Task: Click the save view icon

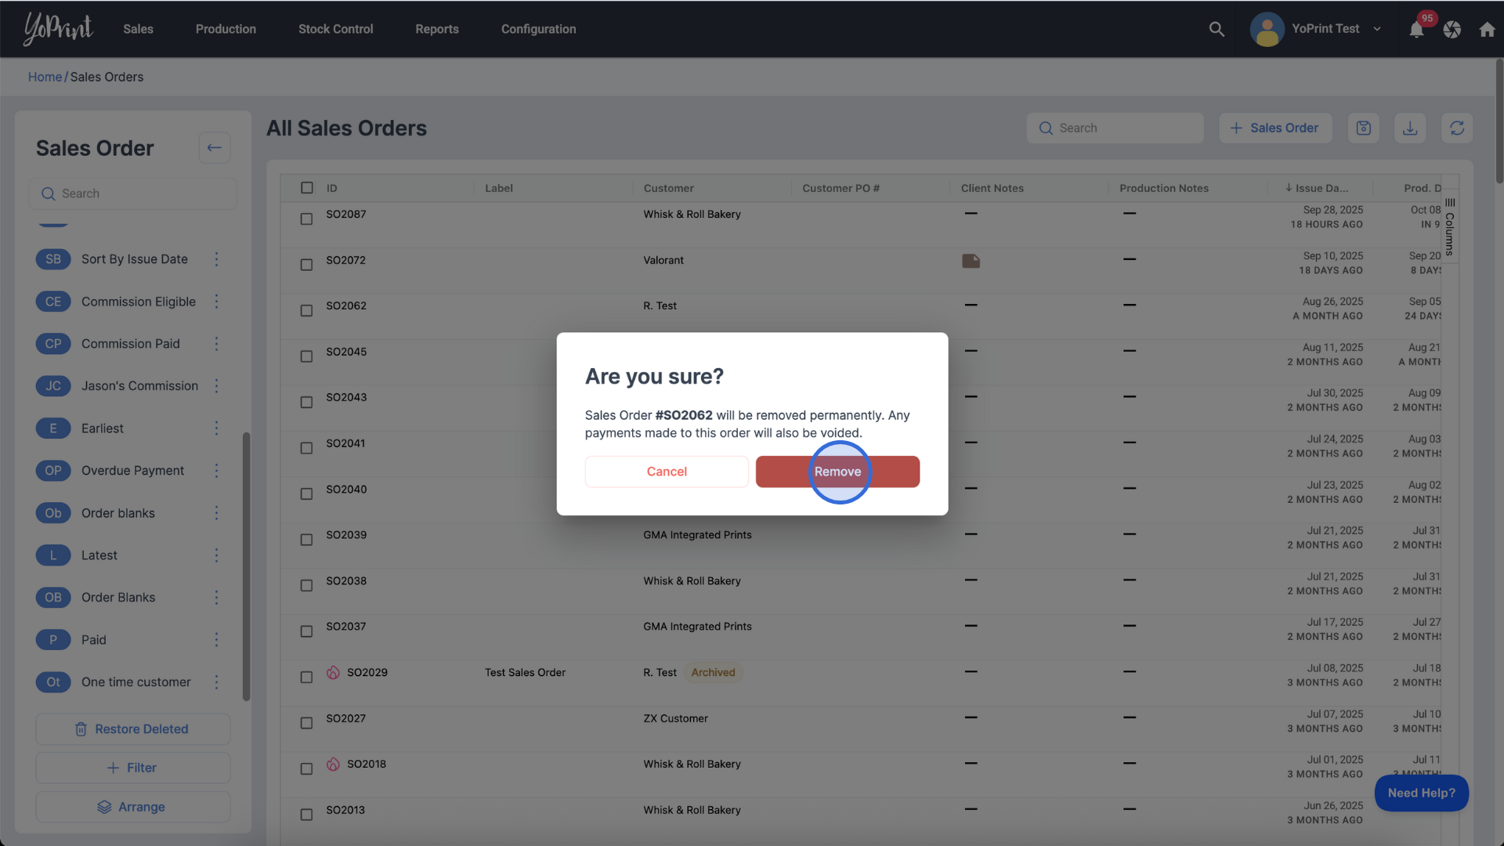Action: pos(1364,128)
